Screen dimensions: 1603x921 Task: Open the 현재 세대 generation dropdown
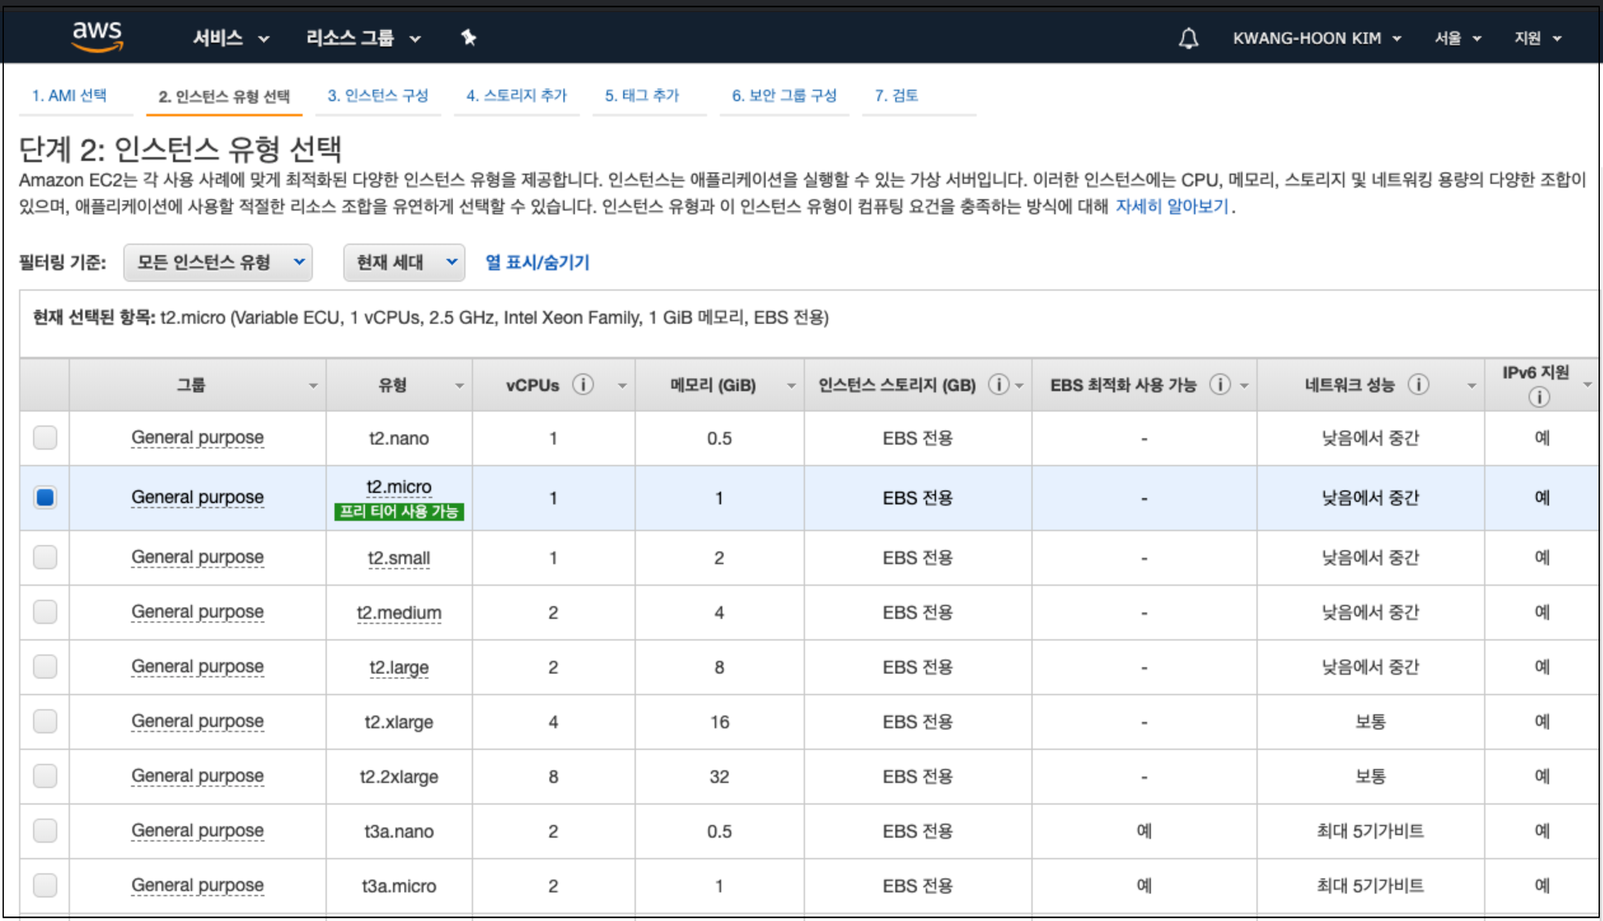(404, 262)
